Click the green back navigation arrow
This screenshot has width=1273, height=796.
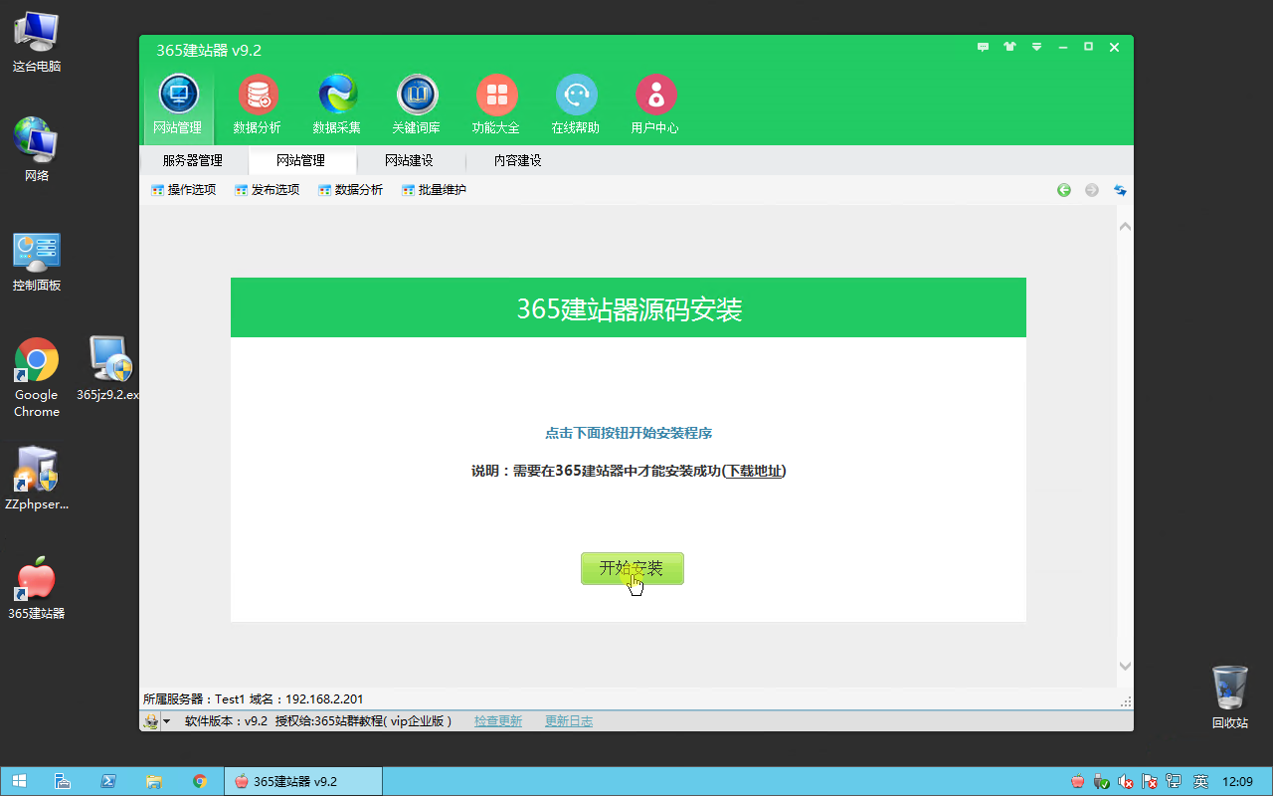(1064, 190)
